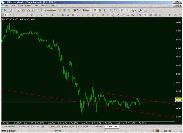
Task: Click the Default profile in status bar
Action: [x=58, y=131]
